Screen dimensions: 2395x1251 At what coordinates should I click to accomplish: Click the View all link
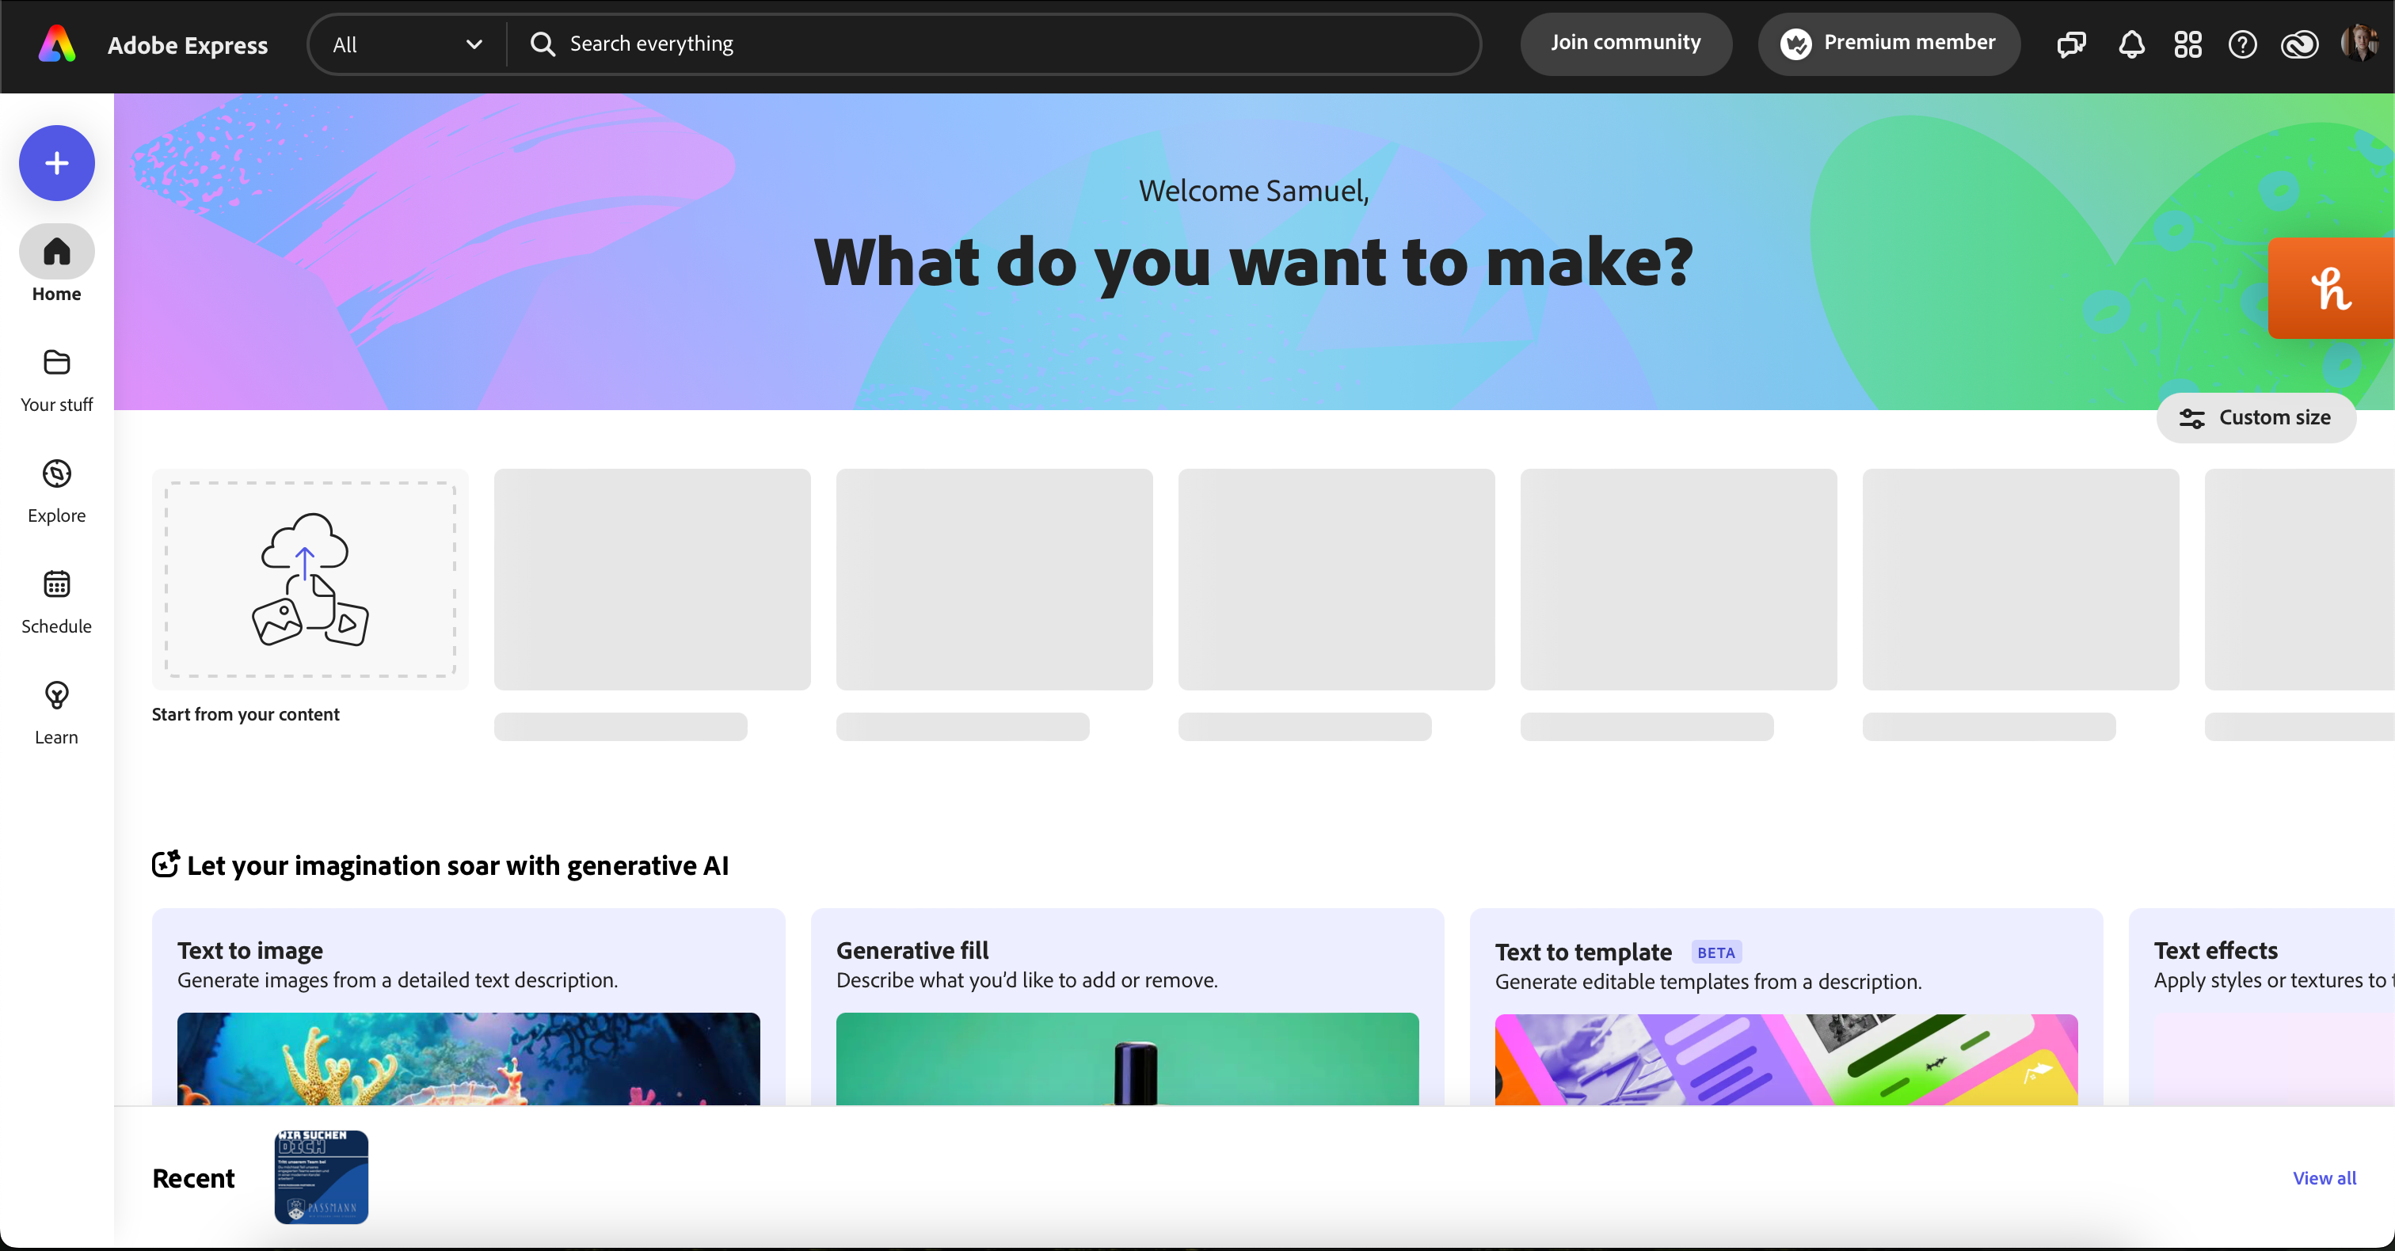point(2324,1177)
